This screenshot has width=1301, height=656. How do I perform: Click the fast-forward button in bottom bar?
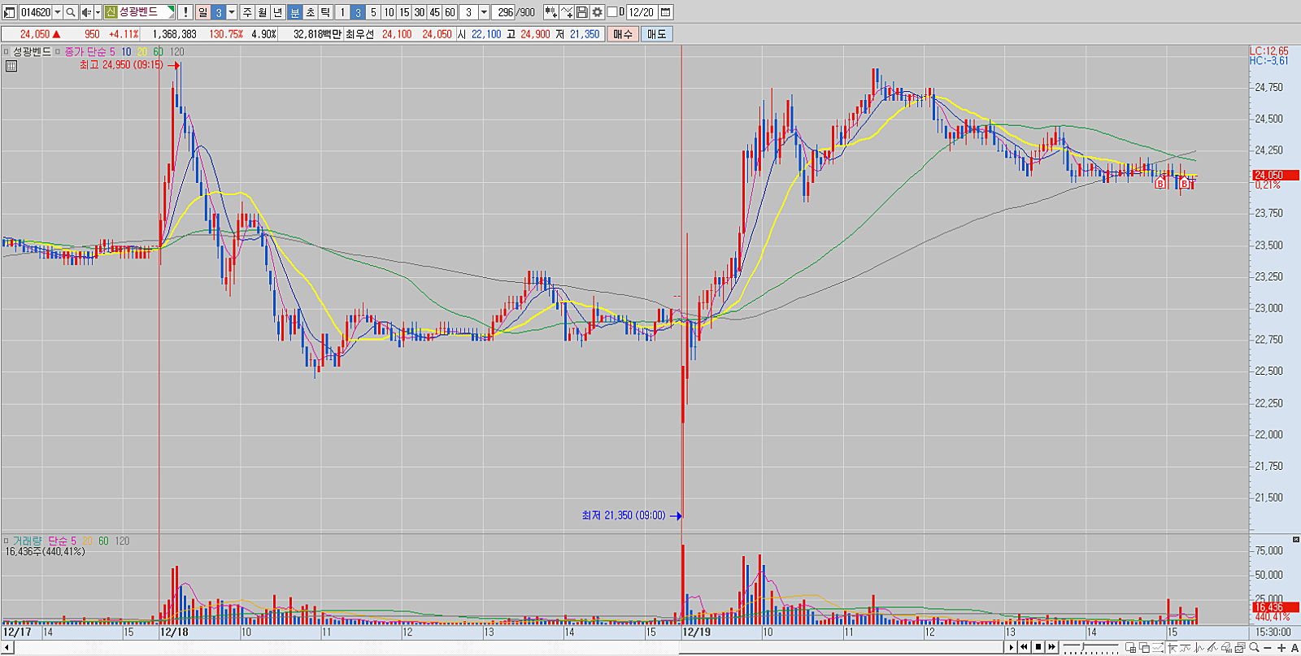(x=1051, y=647)
